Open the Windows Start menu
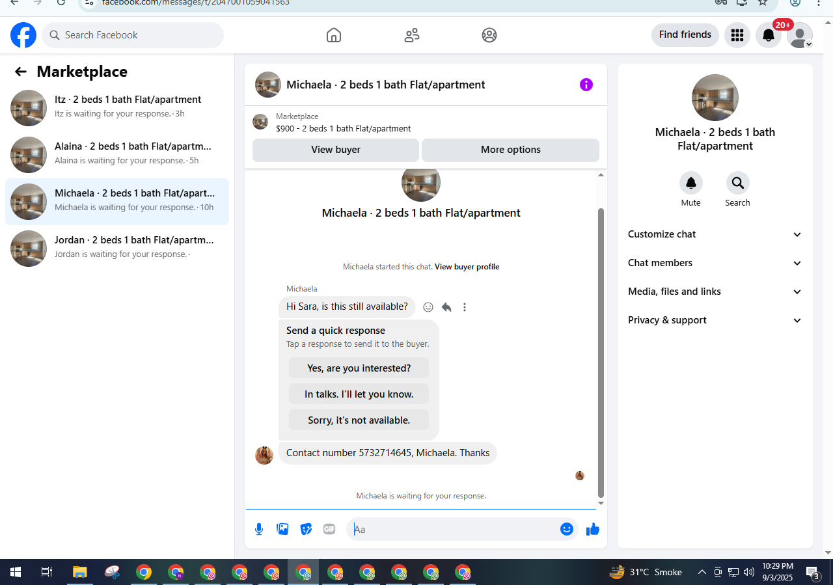This screenshot has width=833, height=585. coord(16,572)
